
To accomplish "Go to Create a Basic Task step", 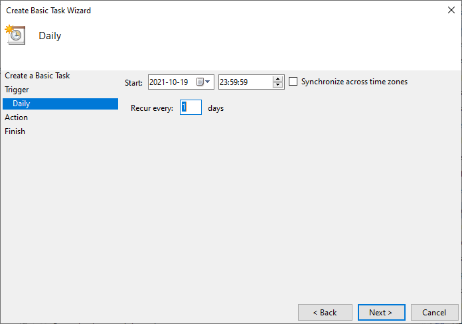I will click(37, 76).
